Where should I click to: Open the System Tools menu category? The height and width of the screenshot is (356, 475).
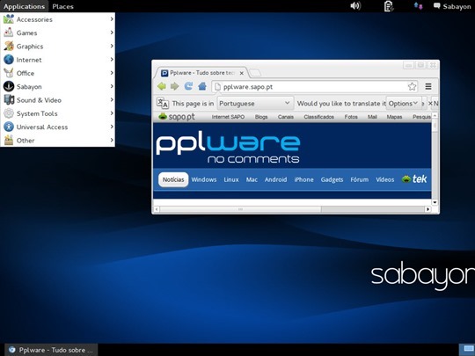[x=57, y=113]
